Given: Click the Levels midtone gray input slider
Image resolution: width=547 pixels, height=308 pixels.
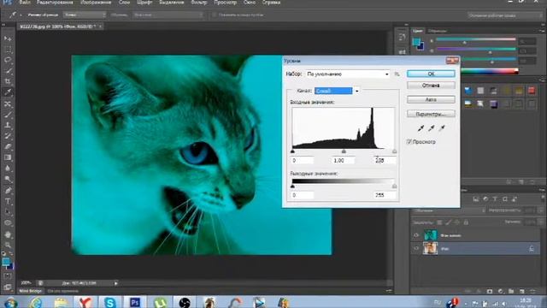Looking at the screenshot, I should point(344,151).
